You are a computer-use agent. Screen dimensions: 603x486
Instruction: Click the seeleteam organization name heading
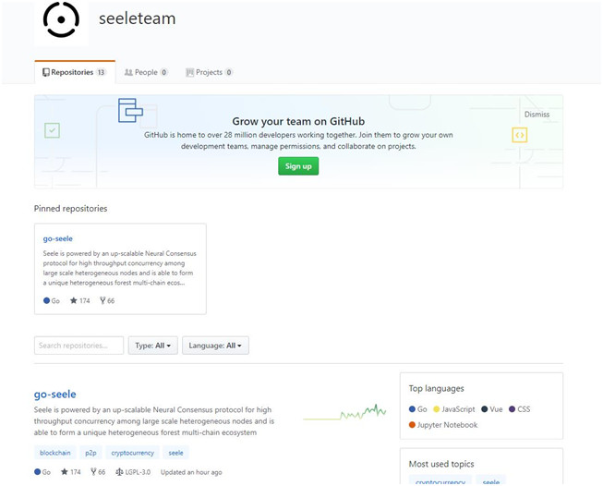[138, 18]
